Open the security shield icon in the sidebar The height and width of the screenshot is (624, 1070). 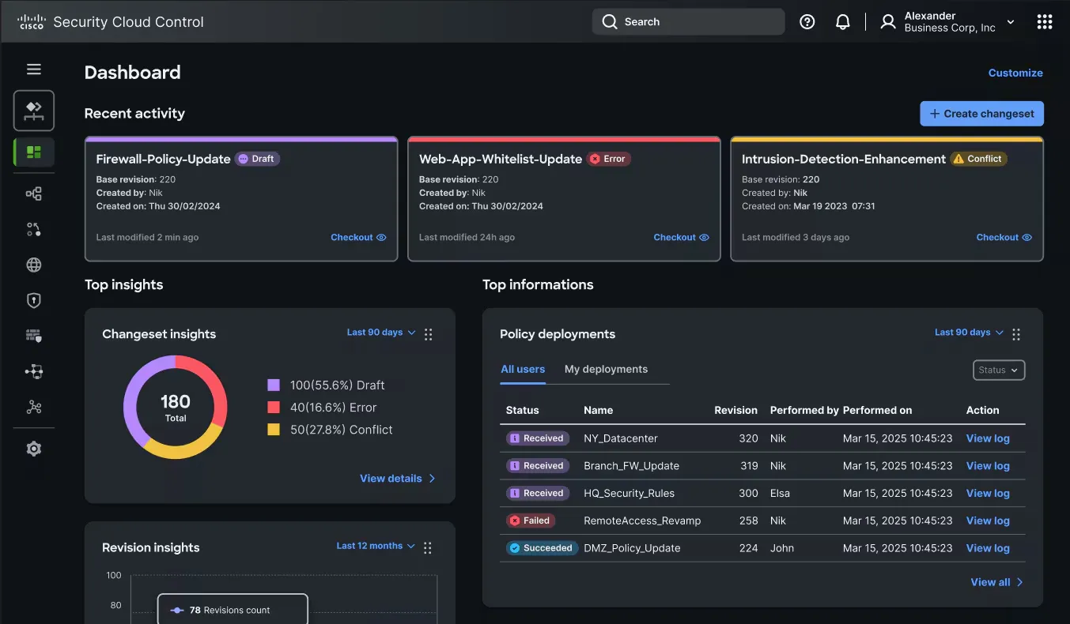click(x=33, y=300)
